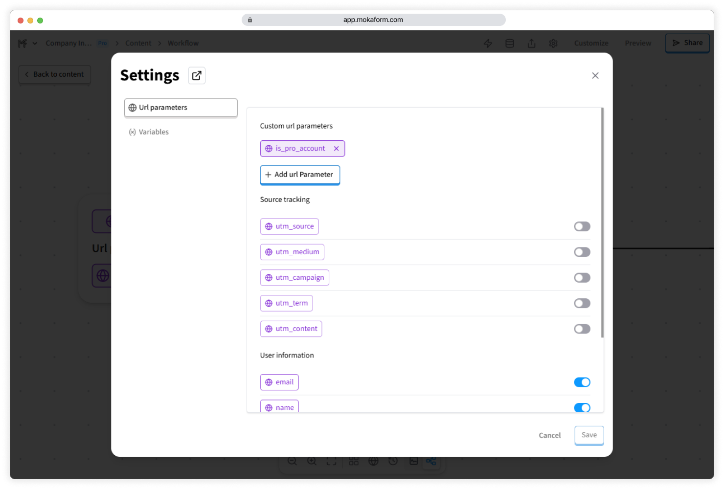The image size is (724, 489).
Task: Click the Source tracking heading
Action: pos(285,200)
